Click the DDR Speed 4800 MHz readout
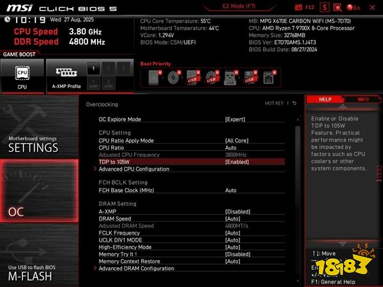 (59, 41)
